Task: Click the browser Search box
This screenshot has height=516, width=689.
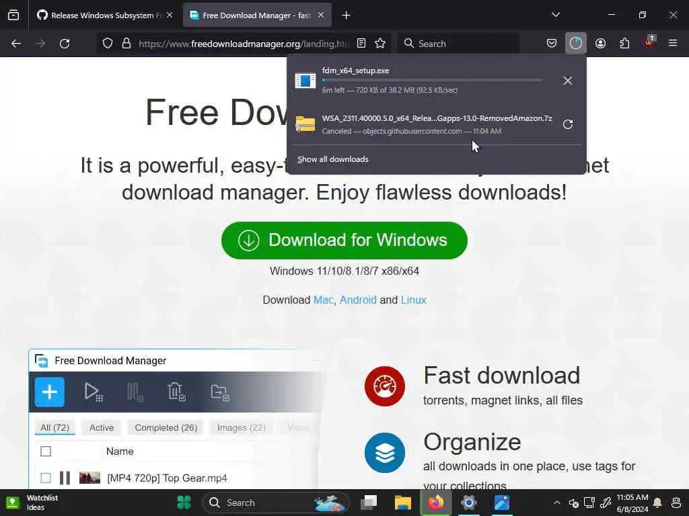Action: [458, 44]
